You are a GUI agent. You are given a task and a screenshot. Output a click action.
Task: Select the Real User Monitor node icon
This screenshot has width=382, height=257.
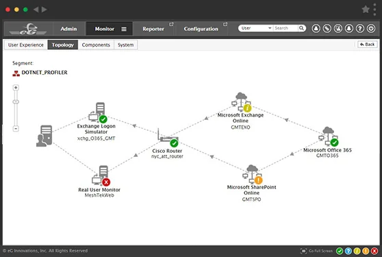101,175
